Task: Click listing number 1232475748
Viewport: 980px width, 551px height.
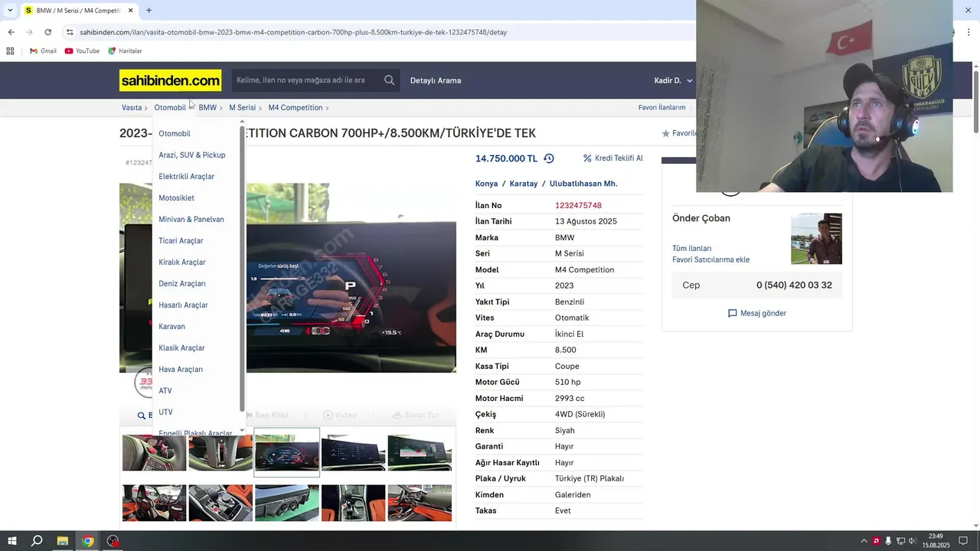Action: pyautogui.click(x=578, y=206)
